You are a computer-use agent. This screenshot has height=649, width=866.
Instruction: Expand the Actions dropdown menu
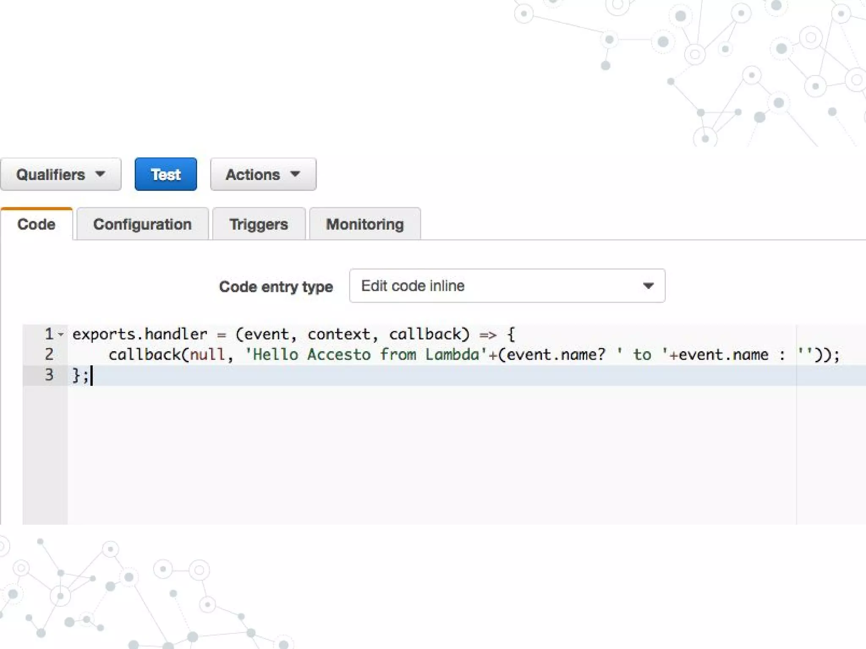point(263,175)
